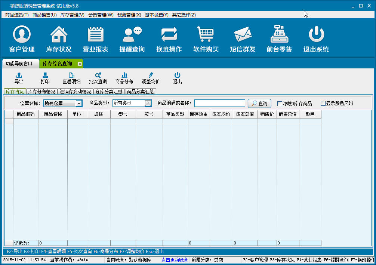
Task: Switch to 库存分布情况 sub-tab
Action: click(x=42, y=92)
